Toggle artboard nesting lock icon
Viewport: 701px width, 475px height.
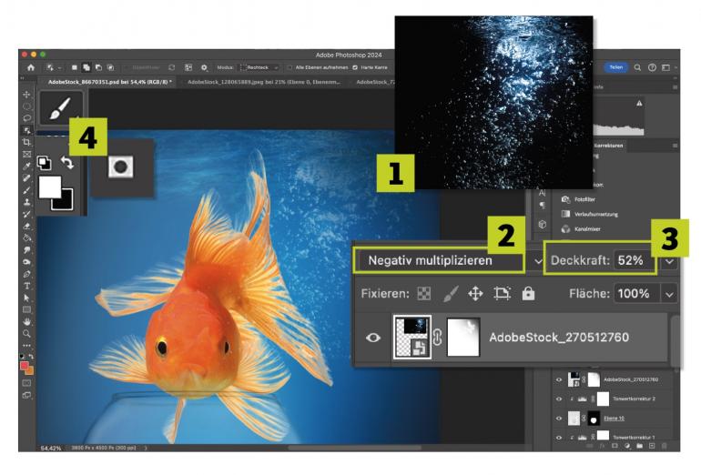click(502, 294)
